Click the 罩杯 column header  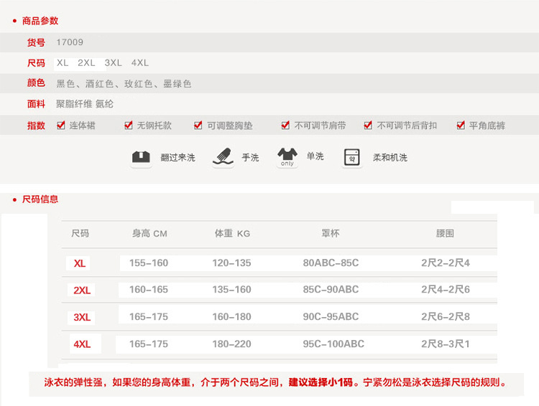coord(331,234)
